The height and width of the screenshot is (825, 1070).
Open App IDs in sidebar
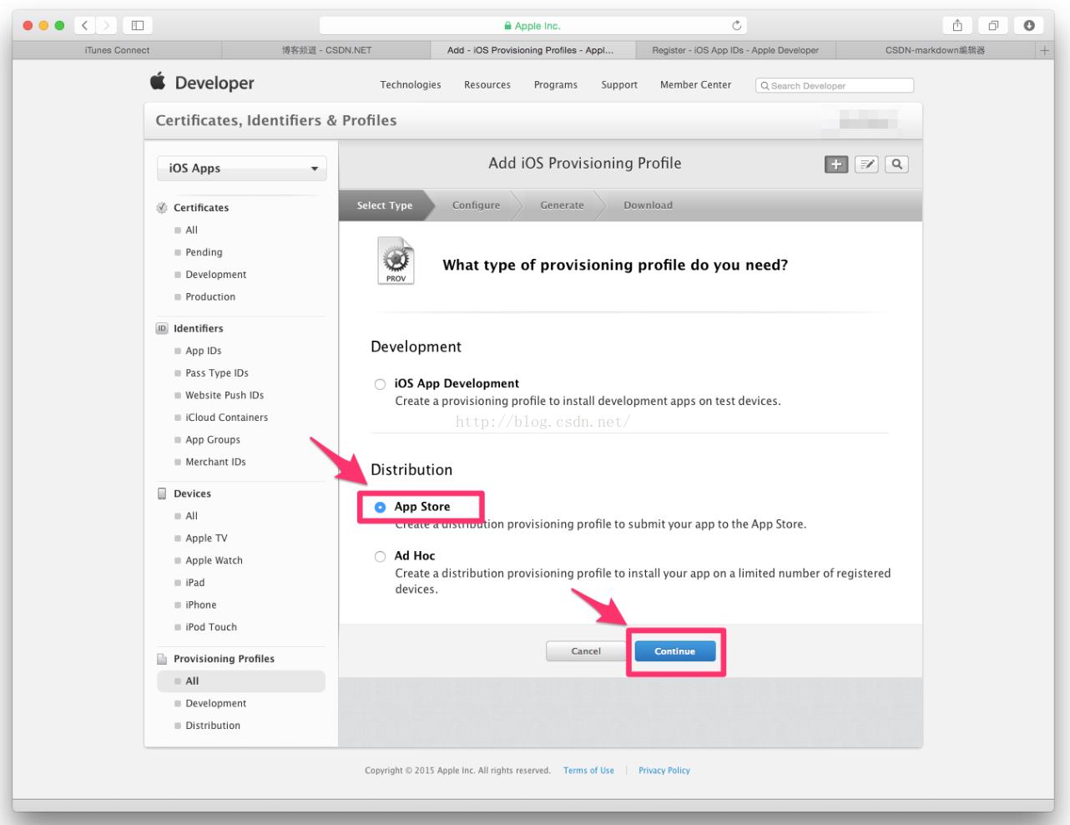pos(204,352)
